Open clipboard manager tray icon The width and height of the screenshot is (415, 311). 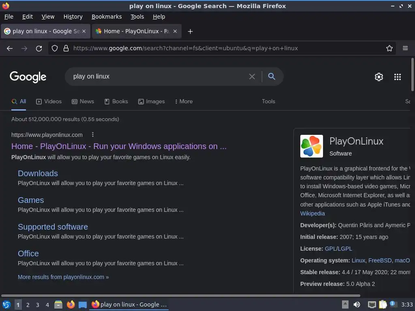pos(383,305)
